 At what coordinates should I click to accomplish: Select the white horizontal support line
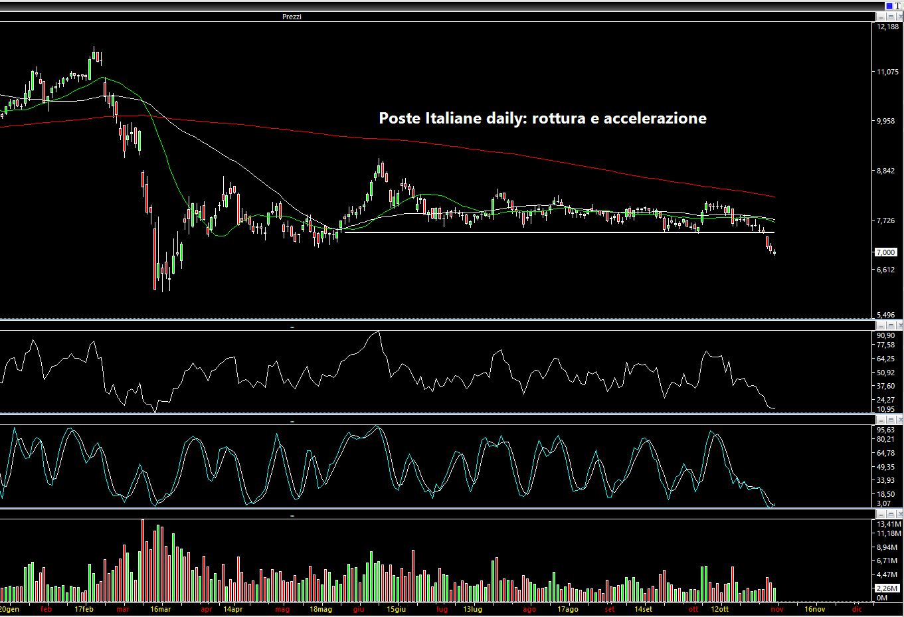pyautogui.click(x=559, y=232)
